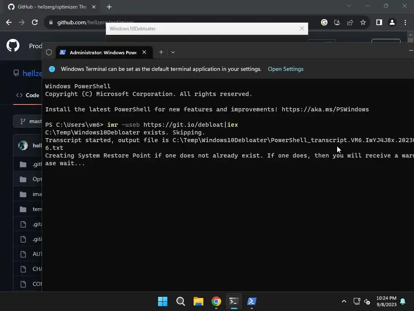This screenshot has height=311, width=414.
Task: Select the GitHub hellzerg/optimizer browser tab
Action: [x=52, y=7]
